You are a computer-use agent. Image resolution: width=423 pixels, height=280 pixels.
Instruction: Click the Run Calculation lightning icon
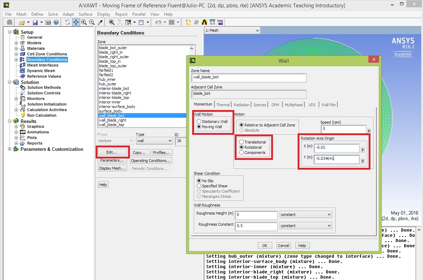click(x=23, y=115)
